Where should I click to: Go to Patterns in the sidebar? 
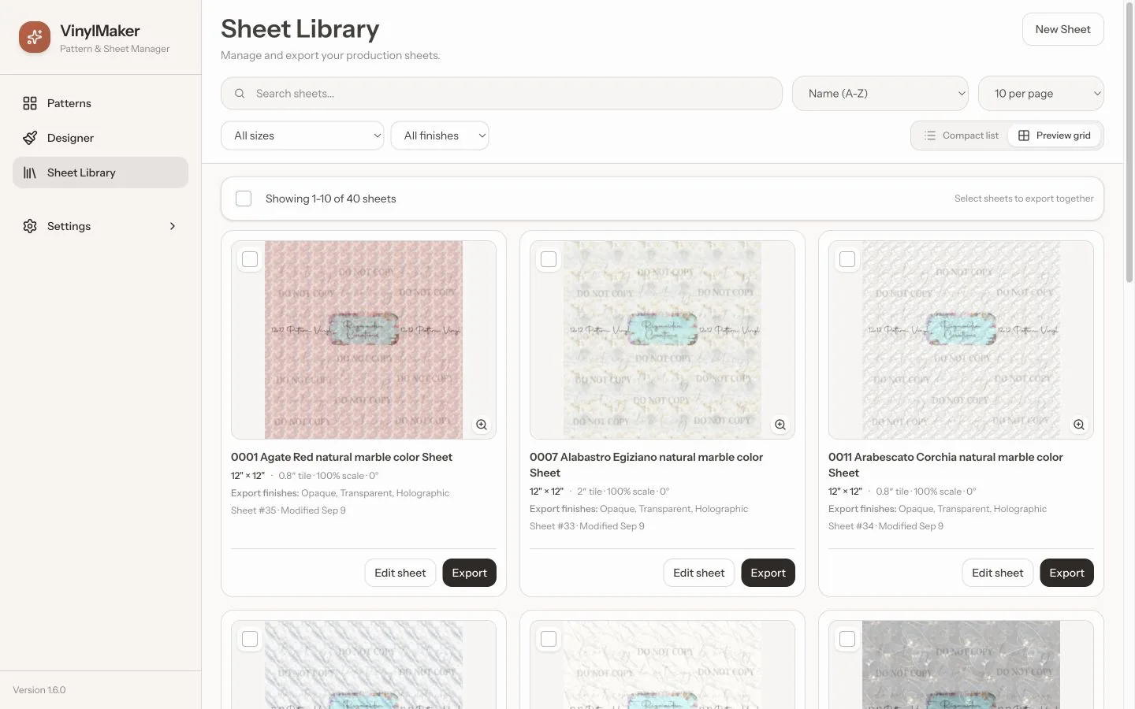click(100, 103)
